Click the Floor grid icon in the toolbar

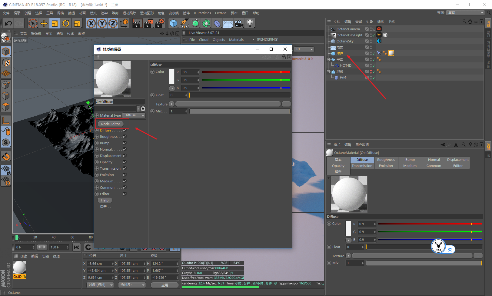point(228,23)
